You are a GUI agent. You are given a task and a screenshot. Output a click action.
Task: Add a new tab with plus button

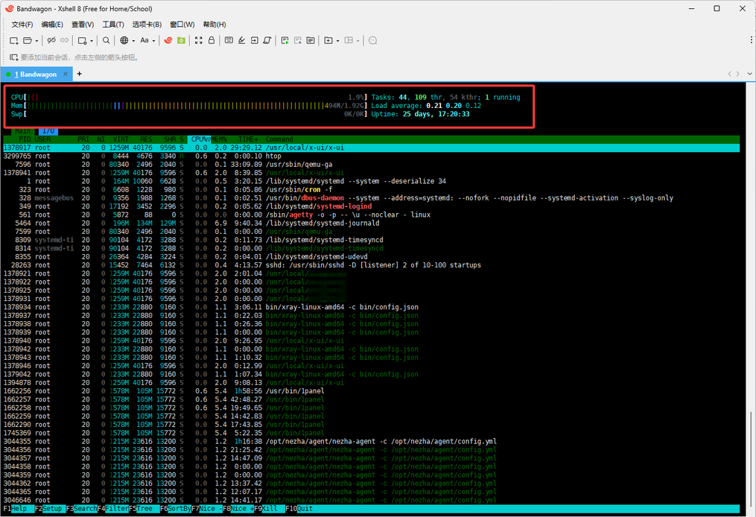coord(79,74)
